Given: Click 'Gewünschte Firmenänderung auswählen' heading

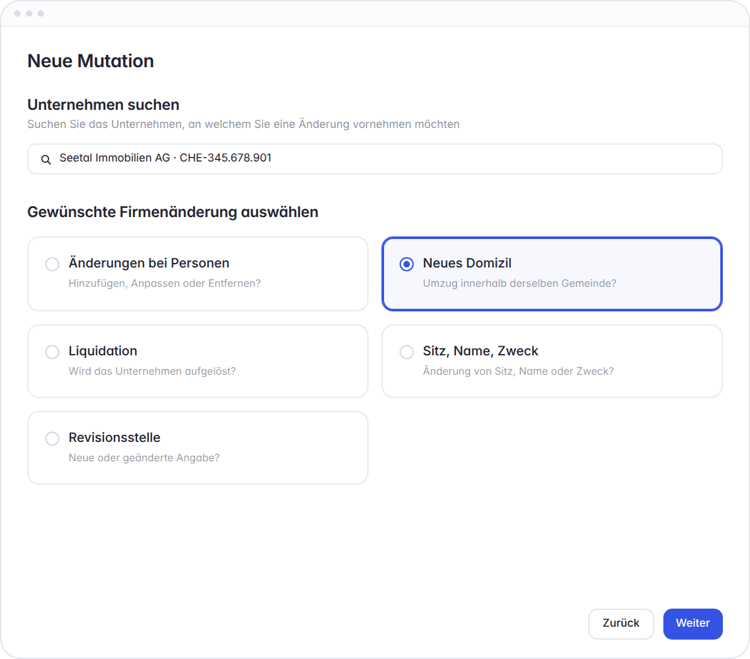Looking at the screenshot, I should tap(173, 212).
